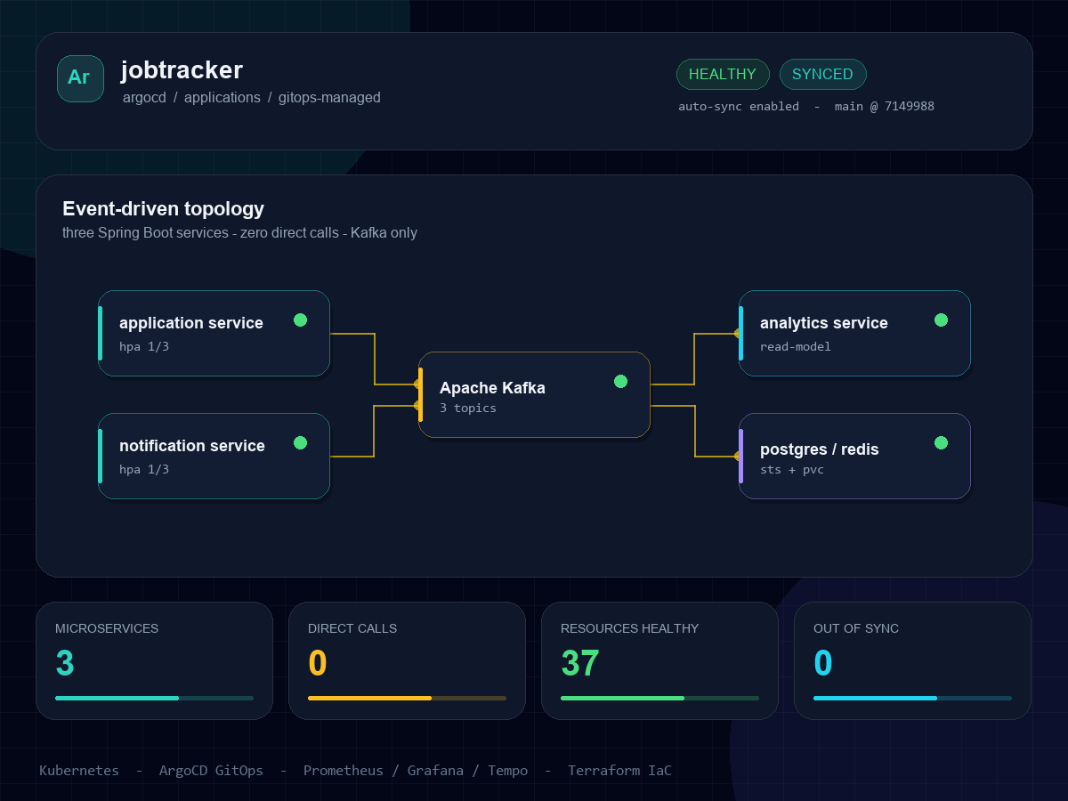Image resolution: width=1068 pixels, height=801 pixels.
Task: Click the read-model label
Action: 796,346
